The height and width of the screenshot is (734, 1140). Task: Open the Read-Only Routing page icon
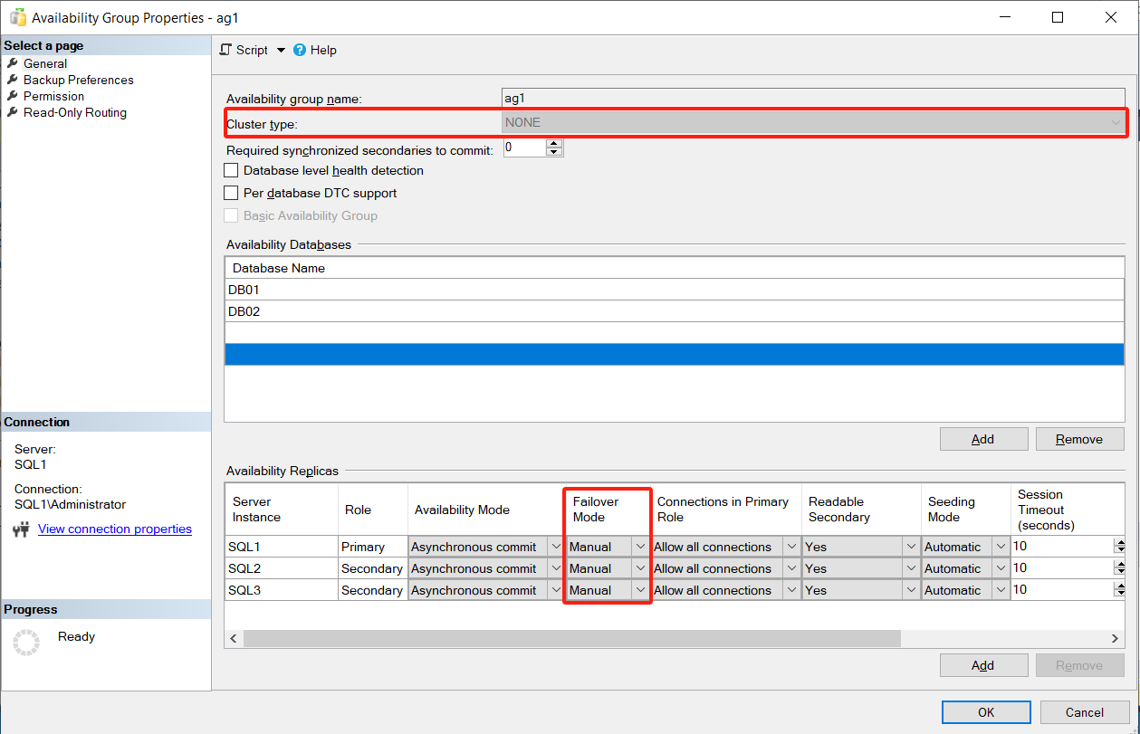pyautogui.click(x=13, y=112)
